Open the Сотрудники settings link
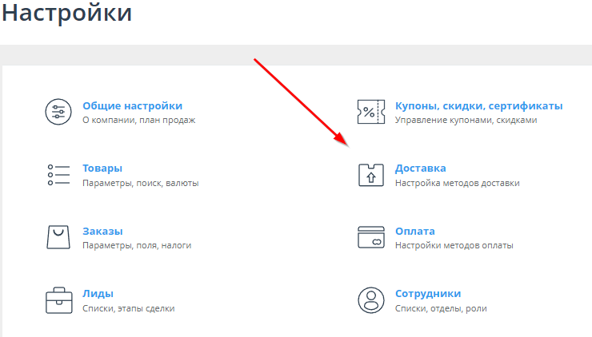Image resolution: width=592 pixels, height=337 pixels. pyautogui.click(x=428, y=293)
